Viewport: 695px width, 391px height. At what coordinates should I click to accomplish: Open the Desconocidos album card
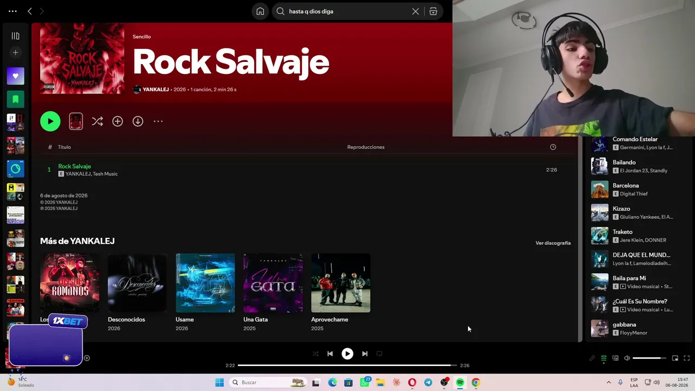[137, 293]
